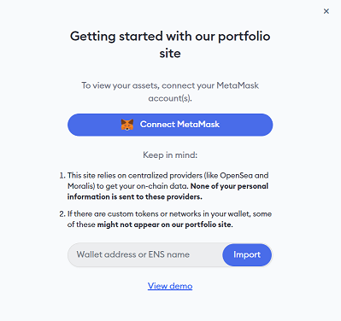Viewport: 341px width, 321px height.
Task: Click the 'Getting started with our portfolio site' heading
Action: pos(170,44)
